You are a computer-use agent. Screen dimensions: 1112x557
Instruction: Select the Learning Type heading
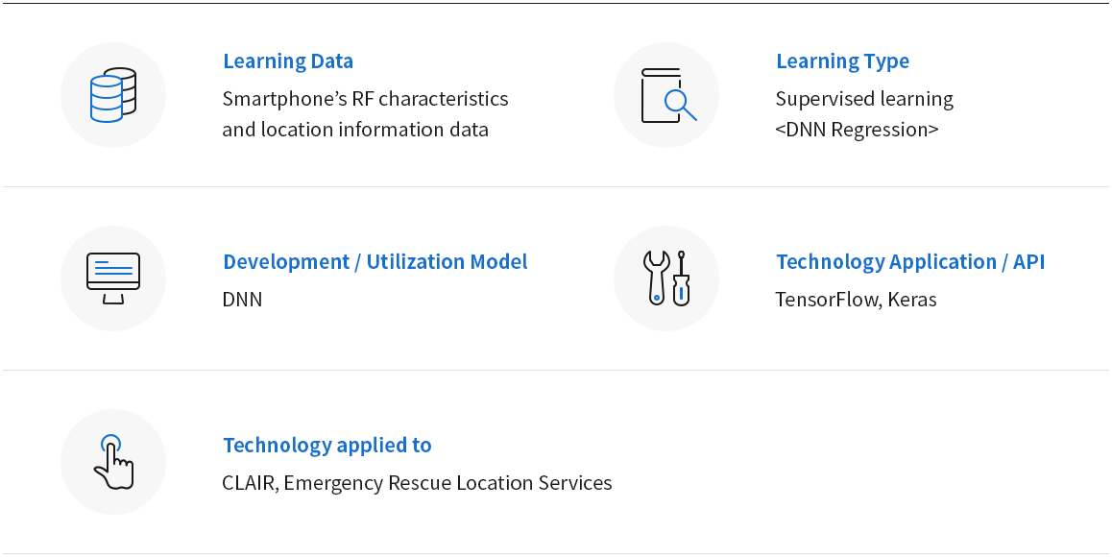(842, 61)
